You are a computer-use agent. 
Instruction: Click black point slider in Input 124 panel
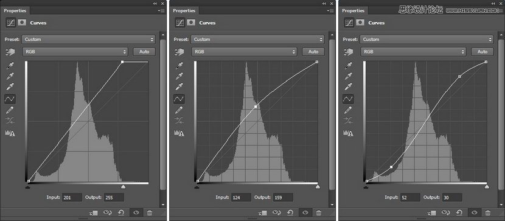197,186
